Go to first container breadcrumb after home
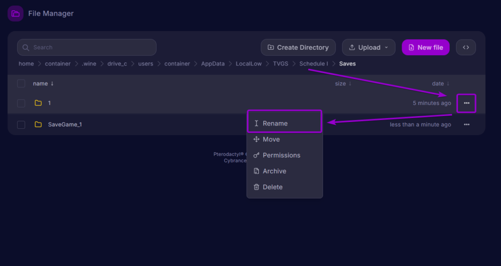 [58, 64]
